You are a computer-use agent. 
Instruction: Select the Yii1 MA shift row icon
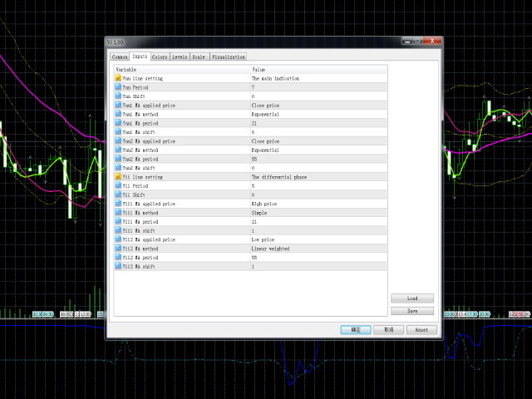coord(118,230)
